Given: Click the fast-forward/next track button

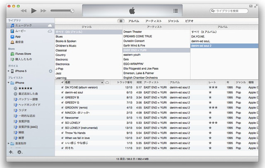Looking at the screenshot, I should point(43,10).
